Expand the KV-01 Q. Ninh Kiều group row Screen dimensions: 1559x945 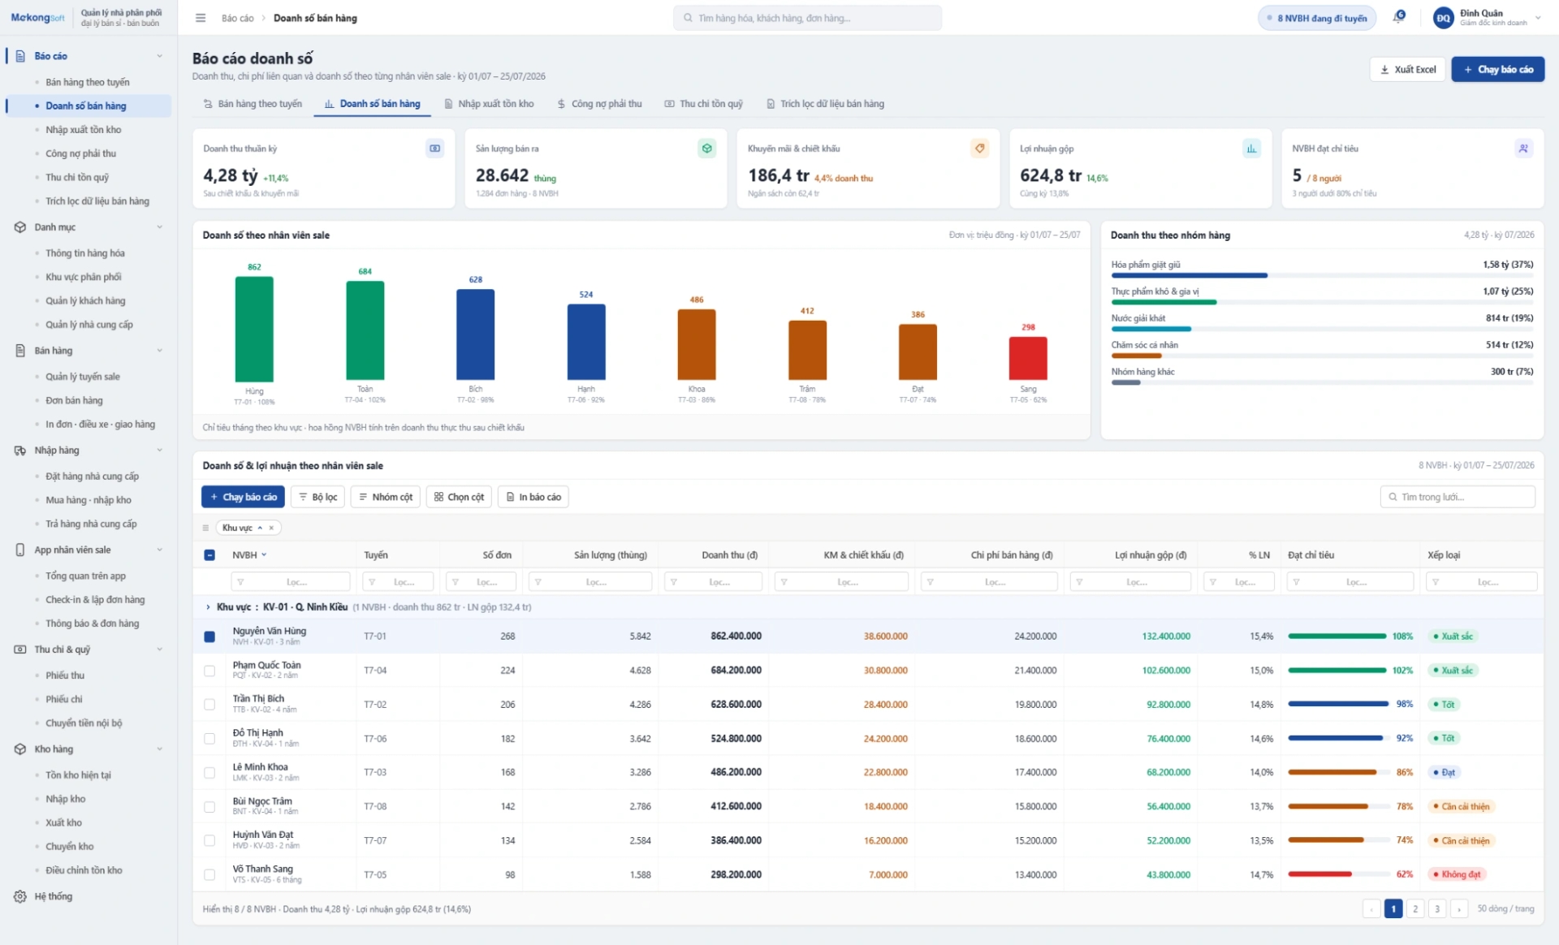coord(208,607)
